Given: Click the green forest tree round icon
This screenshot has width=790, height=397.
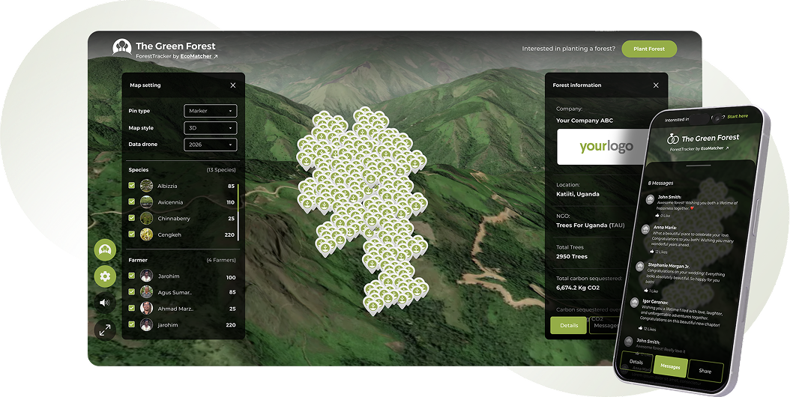Looking at the screenshot, I should (105, 250).
